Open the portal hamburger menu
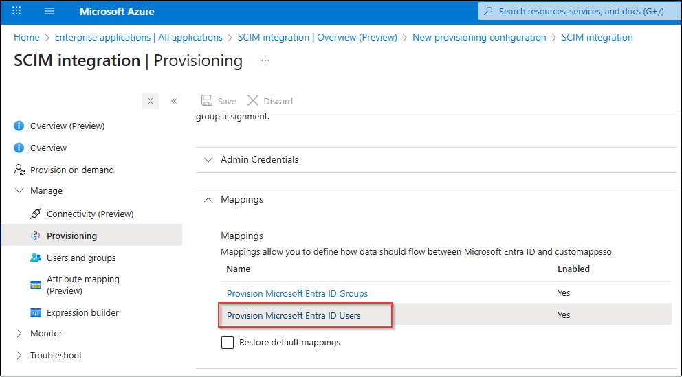This screenshot has height=377, width=682. coord(49,11)
